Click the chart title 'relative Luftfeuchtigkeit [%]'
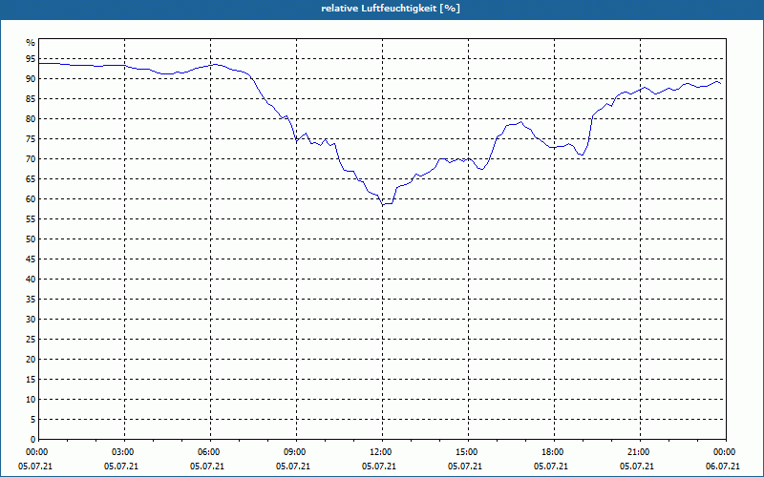The image size is (764, 477). (391, 9)
